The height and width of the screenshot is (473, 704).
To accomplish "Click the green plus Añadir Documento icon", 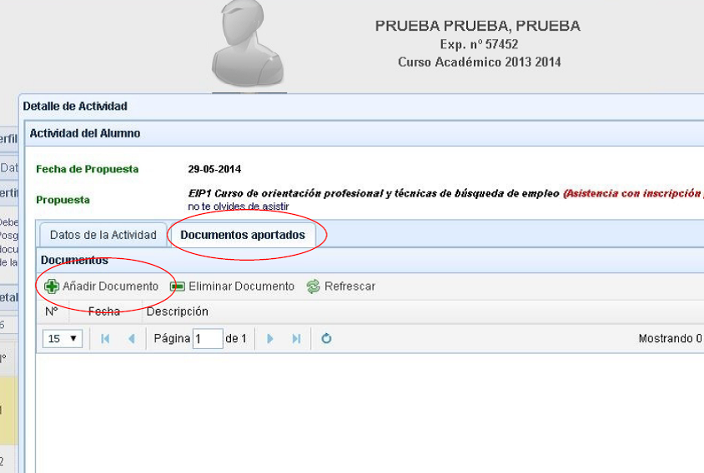I will (x=52, y=286).
